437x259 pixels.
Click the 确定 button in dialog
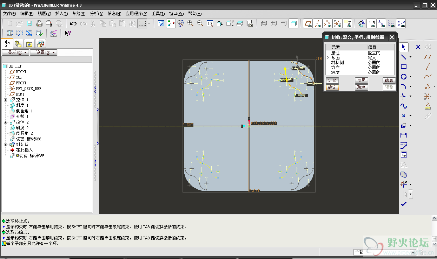tap(332, 87)
